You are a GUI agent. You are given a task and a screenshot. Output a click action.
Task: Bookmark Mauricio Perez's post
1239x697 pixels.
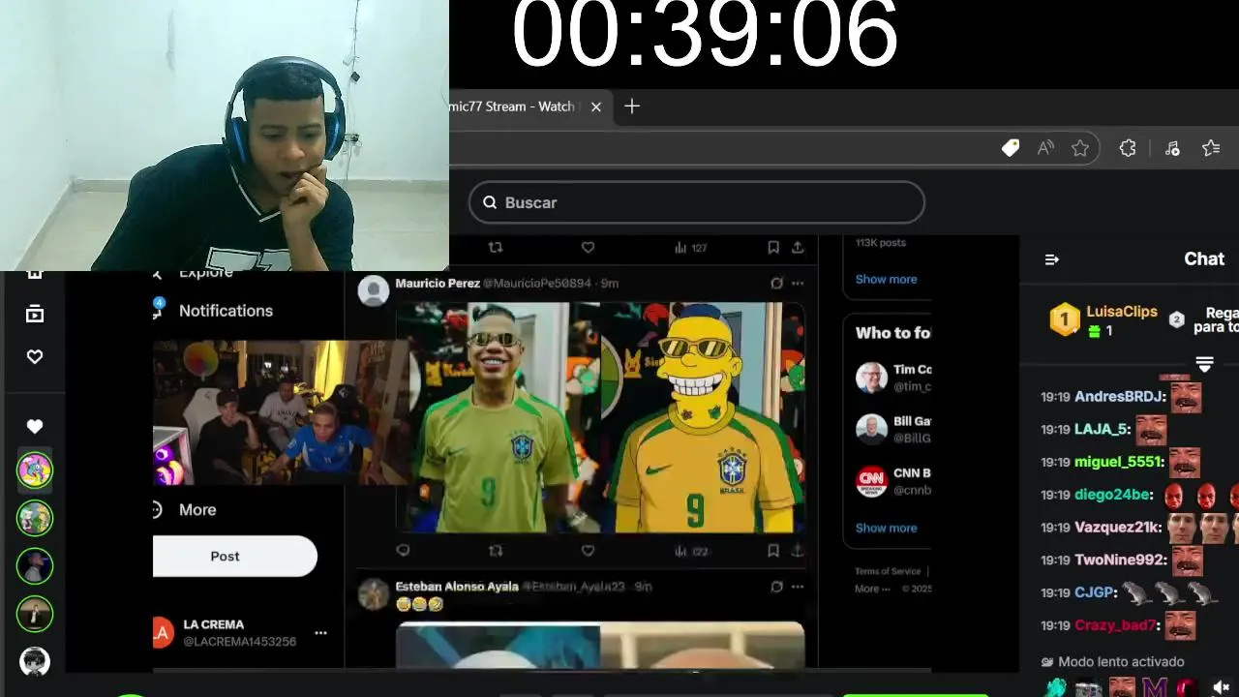pos(773,551)
